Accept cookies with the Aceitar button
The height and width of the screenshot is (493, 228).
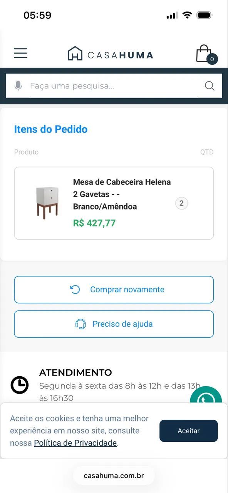(188, 431)
